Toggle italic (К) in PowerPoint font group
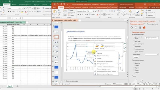Screen dimensions: 160x90 [x=80, y=14]
